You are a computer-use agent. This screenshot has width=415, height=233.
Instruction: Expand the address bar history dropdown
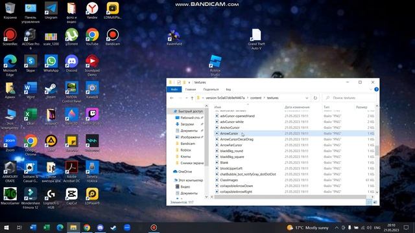(x=307, y=98)
